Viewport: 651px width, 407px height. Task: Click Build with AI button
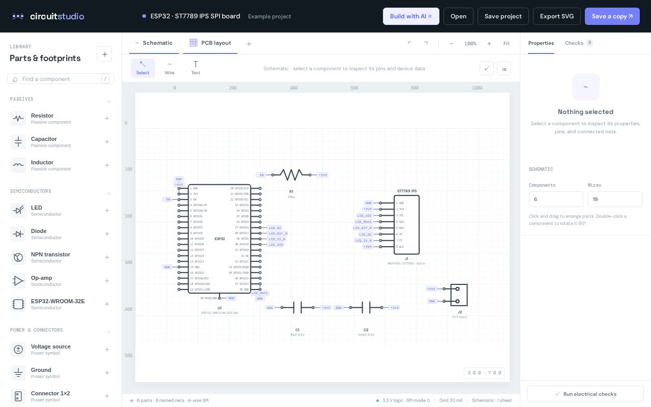pos(411,16)
